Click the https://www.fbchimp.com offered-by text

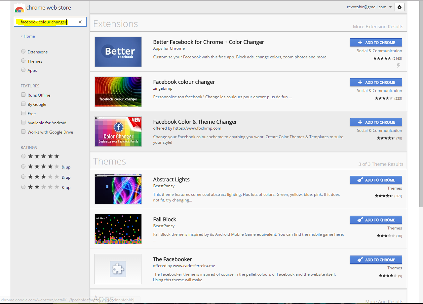pyautogui.click(x=197, y=128)
